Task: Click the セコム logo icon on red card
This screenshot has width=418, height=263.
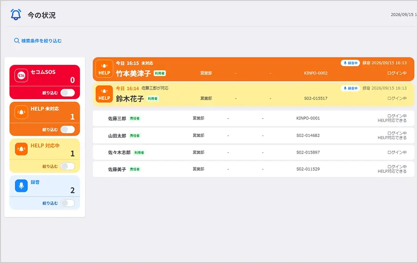Action: 21,75
